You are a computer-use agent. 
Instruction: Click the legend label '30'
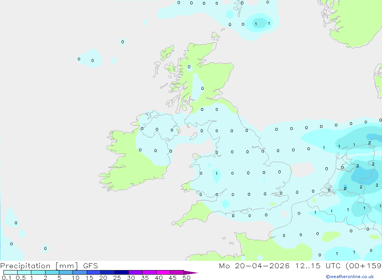coord(131,278)
